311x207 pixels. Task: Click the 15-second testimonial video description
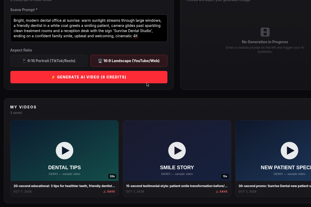coord(177,186)
